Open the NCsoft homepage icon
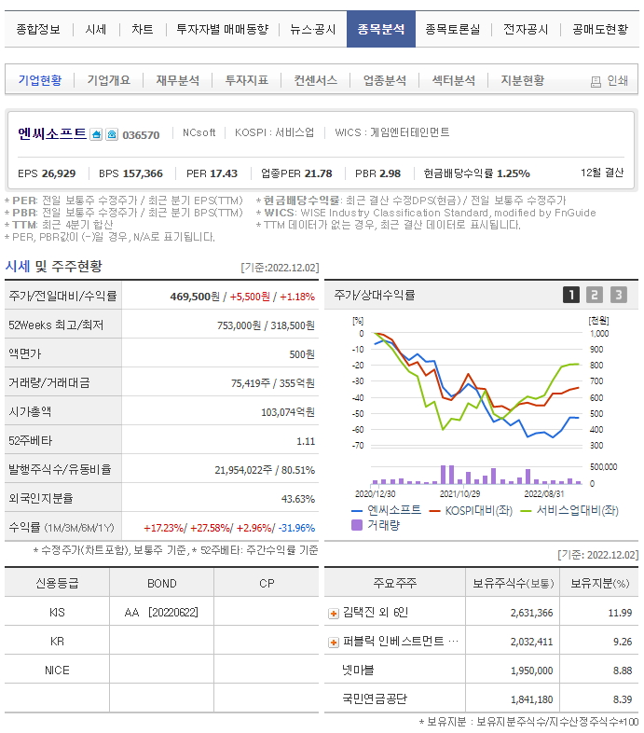Viewport: 644px width, 733px height. [96, 134]
